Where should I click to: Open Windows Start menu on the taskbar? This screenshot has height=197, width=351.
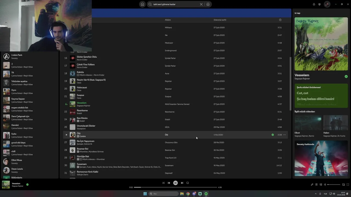(145, 194)
